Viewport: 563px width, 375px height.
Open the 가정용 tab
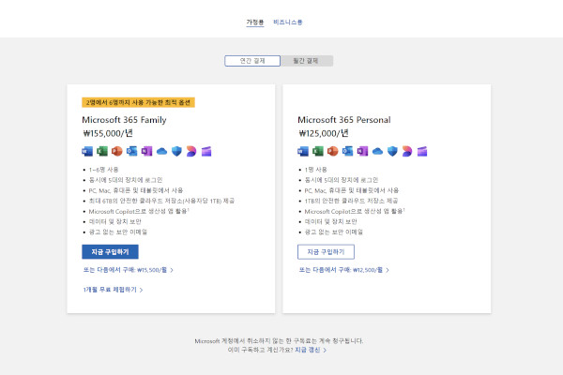tap(255, 22)
